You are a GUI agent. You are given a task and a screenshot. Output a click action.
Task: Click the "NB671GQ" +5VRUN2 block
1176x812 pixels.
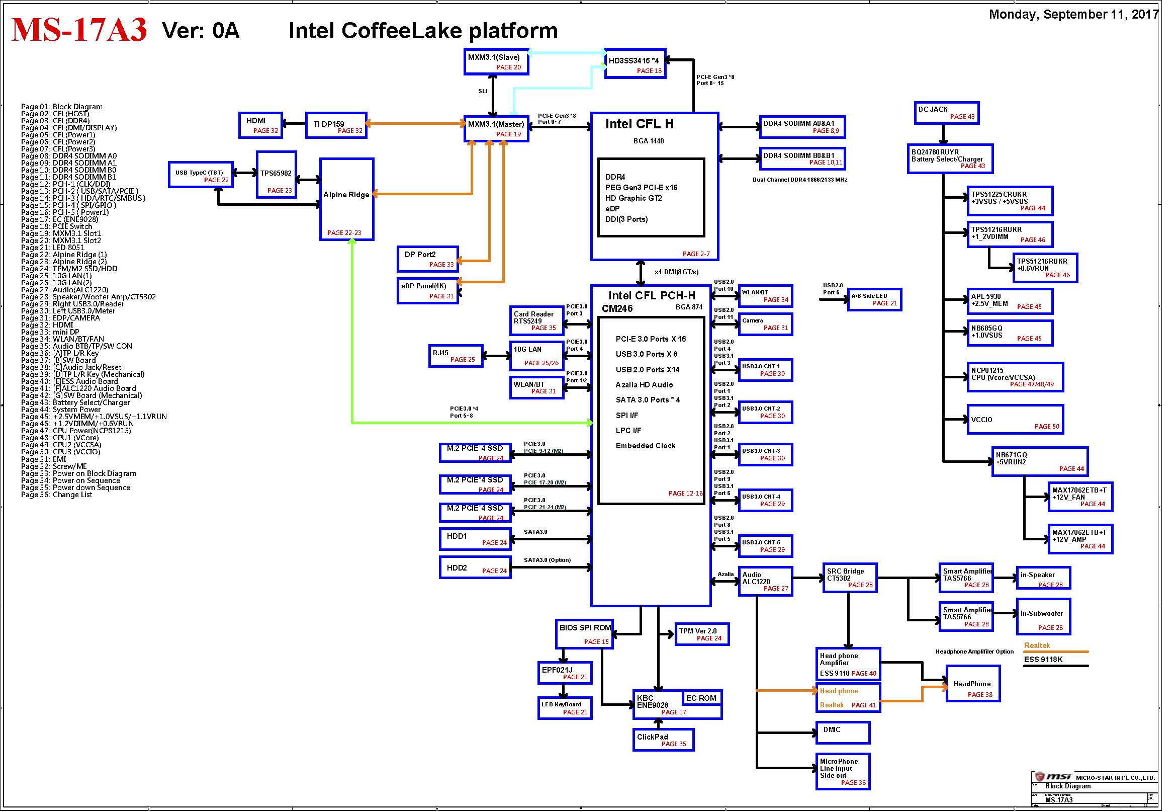[1040, 461]
